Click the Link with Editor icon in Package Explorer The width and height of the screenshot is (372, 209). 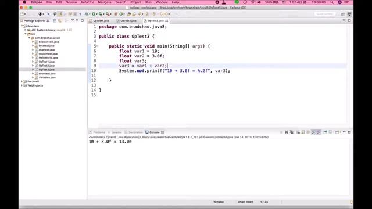click(x=59, y=21)
